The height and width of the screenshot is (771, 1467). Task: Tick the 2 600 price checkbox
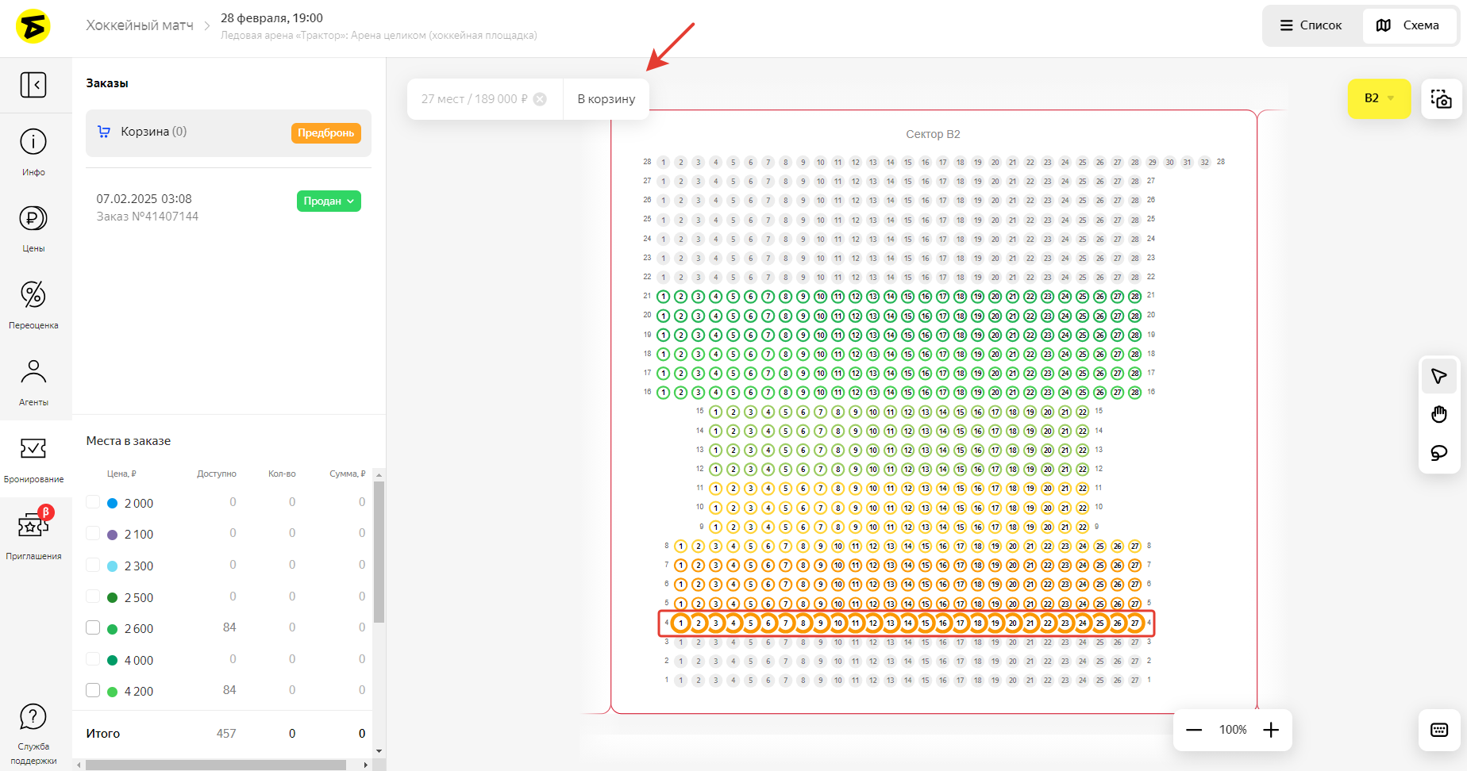click(x=93, y=628)
